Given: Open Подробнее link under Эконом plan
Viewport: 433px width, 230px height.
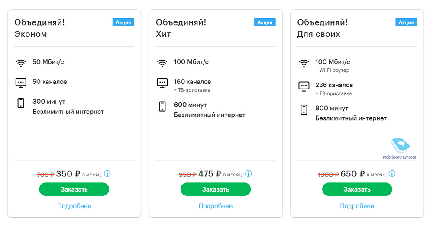Looking at the screenshot, I should click(74, 206).
